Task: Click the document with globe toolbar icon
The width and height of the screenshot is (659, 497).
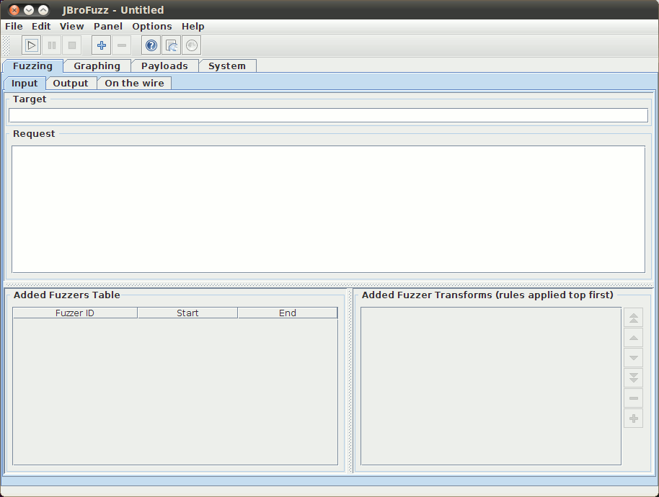Action: pos(171,45)
